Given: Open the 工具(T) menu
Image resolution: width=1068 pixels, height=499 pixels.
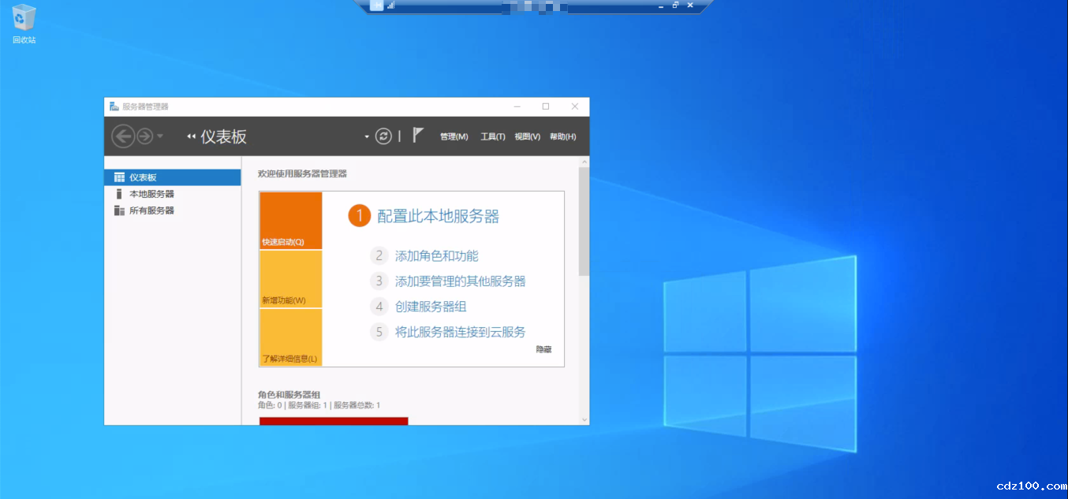Looking at the screenshot, I should pos(493,137).
